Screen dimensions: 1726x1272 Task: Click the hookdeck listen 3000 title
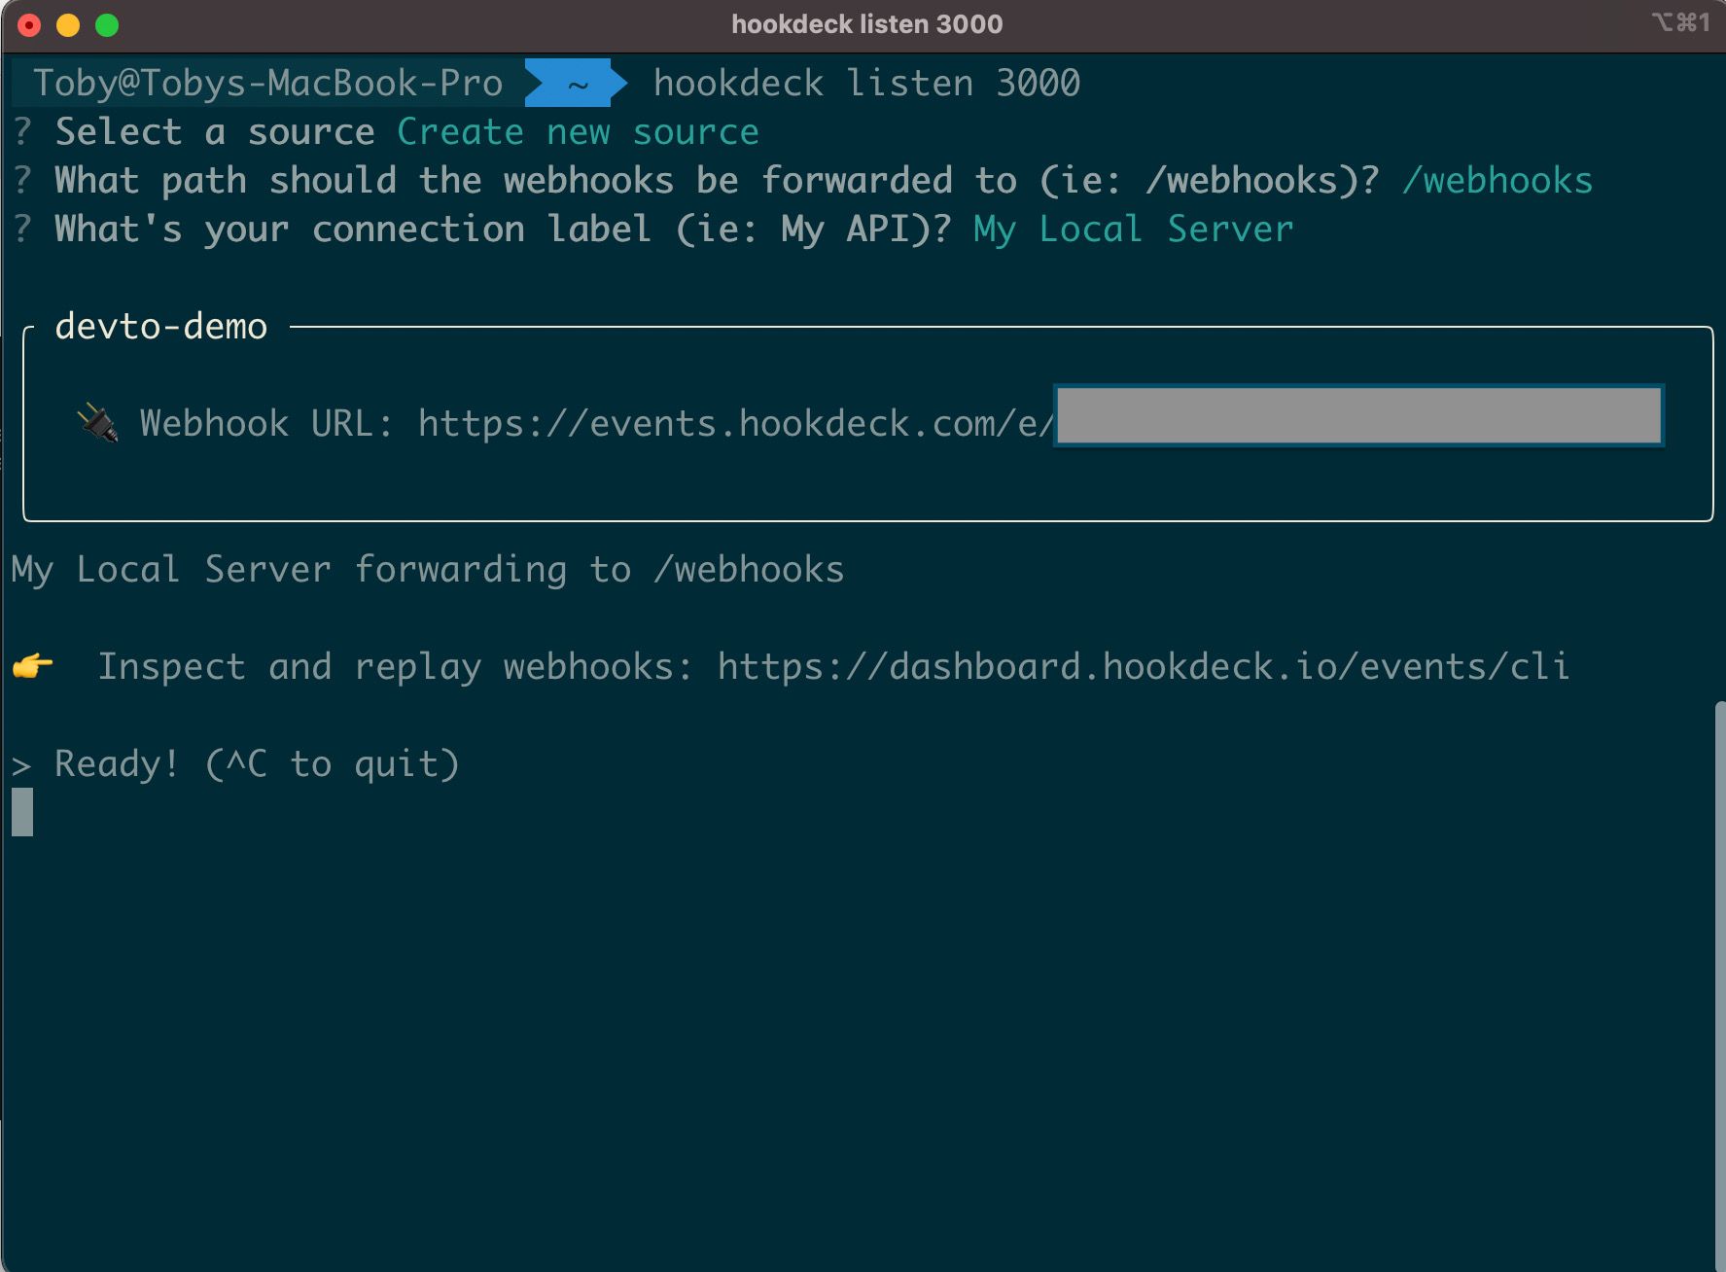863,24
